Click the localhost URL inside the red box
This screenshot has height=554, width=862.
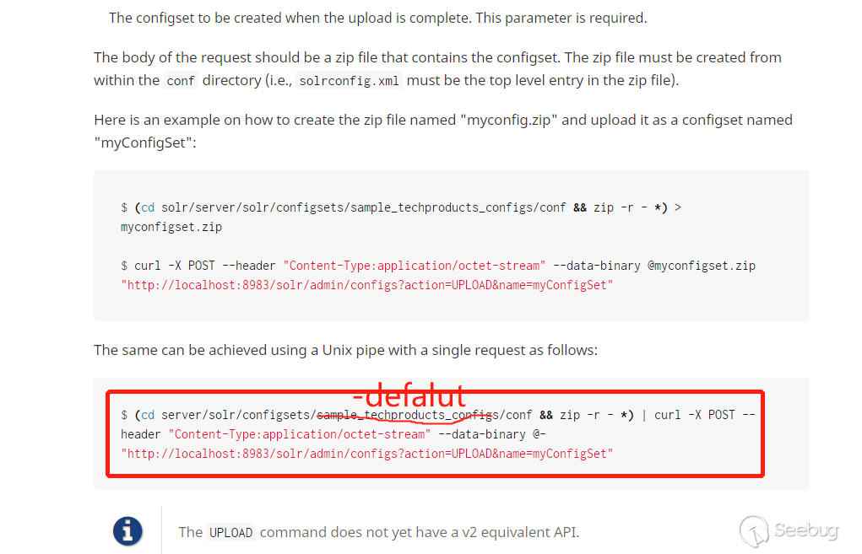point(366,454)
